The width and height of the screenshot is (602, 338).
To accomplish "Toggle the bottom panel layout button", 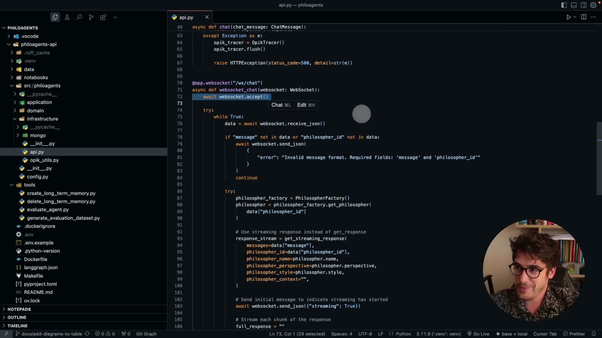I will pos(573,5).
